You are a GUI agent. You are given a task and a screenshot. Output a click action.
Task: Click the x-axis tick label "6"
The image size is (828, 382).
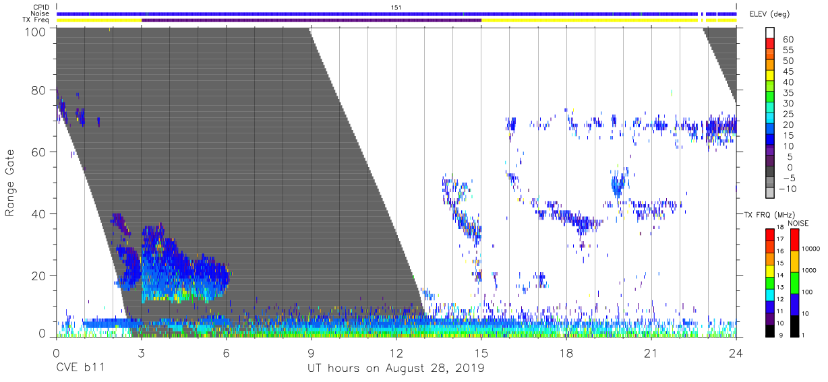226,353
